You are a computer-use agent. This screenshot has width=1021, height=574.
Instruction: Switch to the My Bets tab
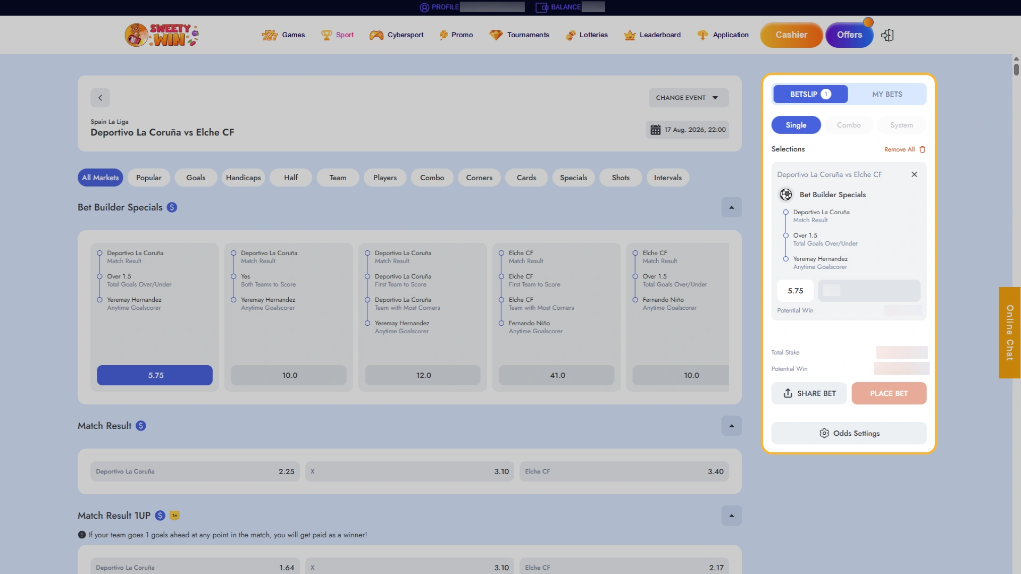coord(887,94)
